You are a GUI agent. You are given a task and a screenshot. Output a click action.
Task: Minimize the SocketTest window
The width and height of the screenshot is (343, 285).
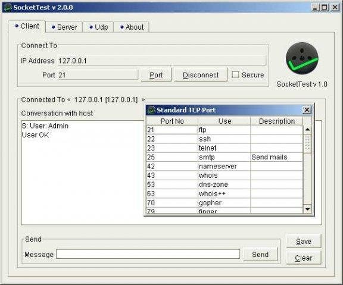click(x=315, y=8)
